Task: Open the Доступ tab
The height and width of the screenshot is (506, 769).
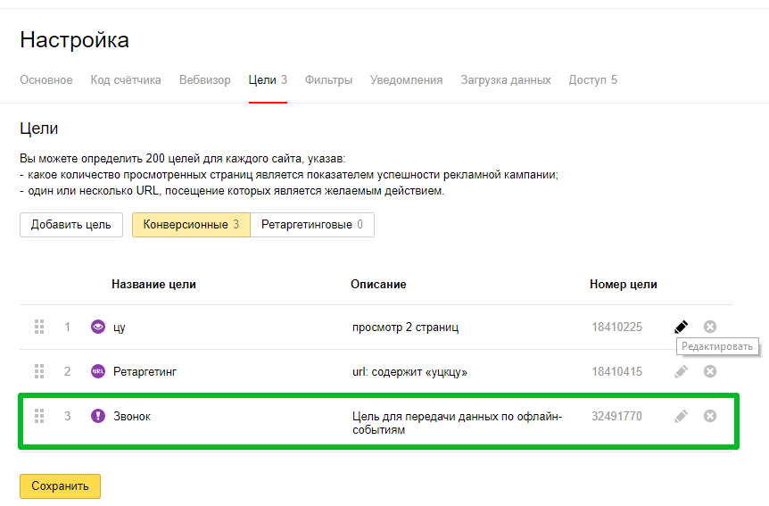Action: [593, 80]
